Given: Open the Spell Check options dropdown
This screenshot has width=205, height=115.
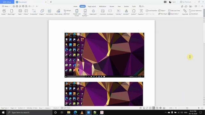Looking at the screenshot, I should coord(72,108).
